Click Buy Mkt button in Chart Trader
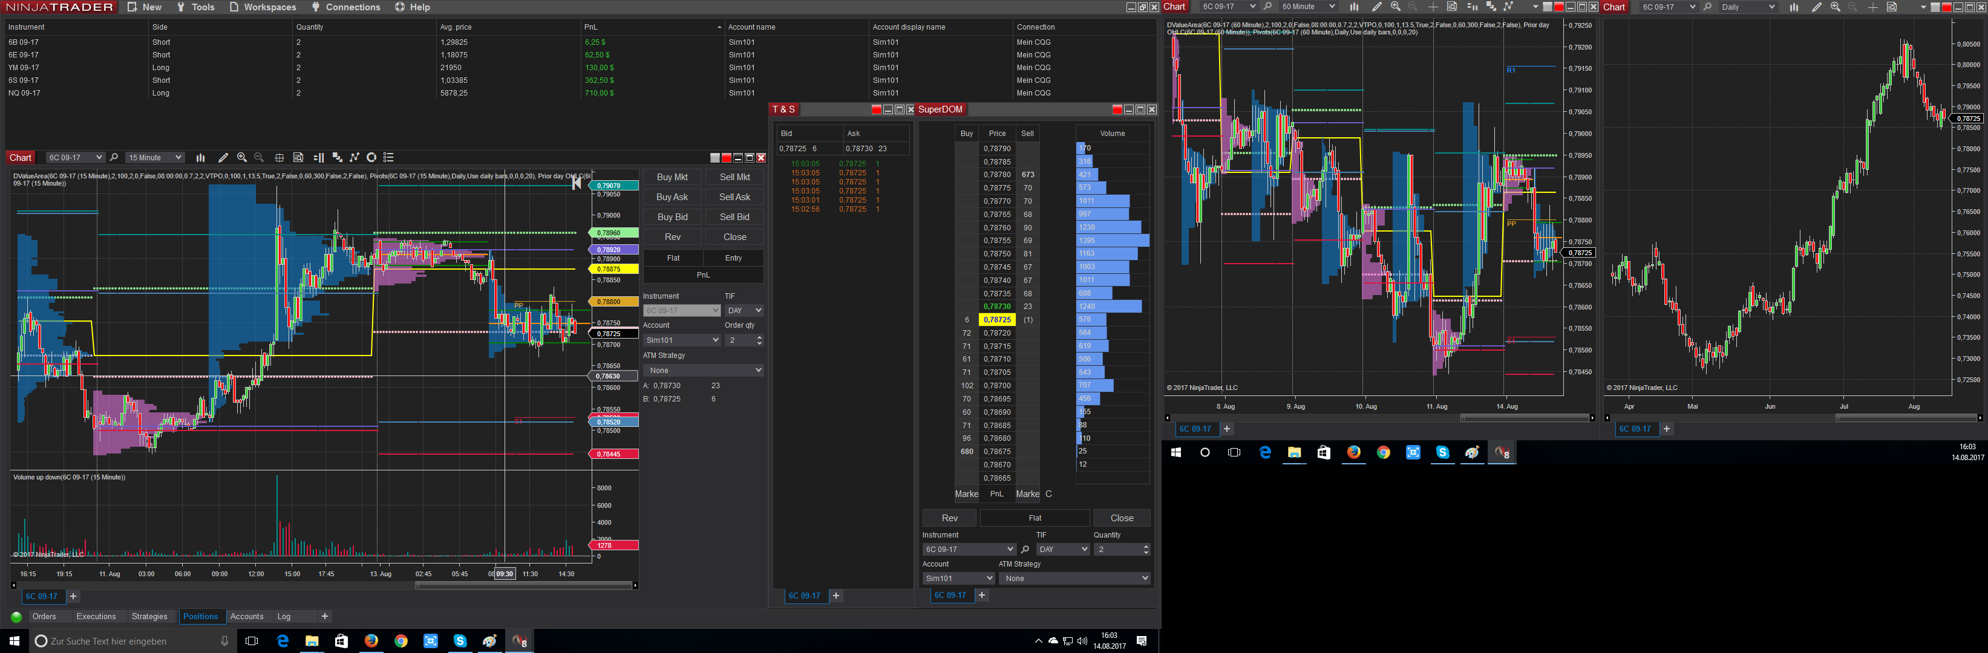 672,177
